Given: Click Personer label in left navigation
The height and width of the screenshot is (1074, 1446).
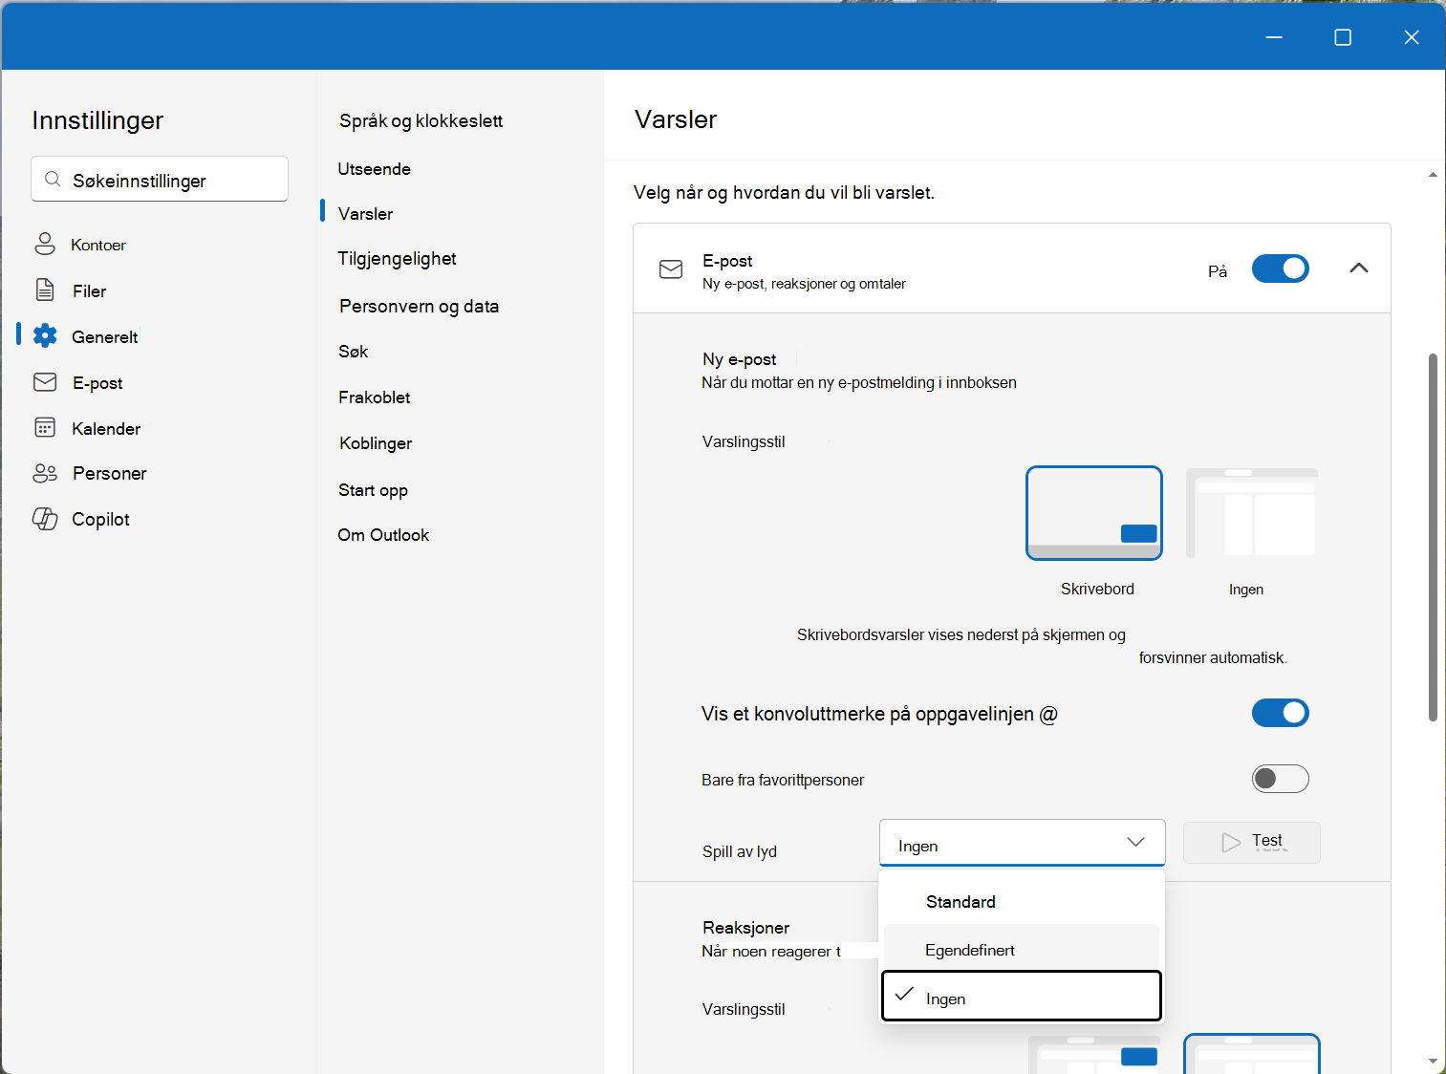Looking at the screenshot, I should pyautogui.click(x=110, y=474).
